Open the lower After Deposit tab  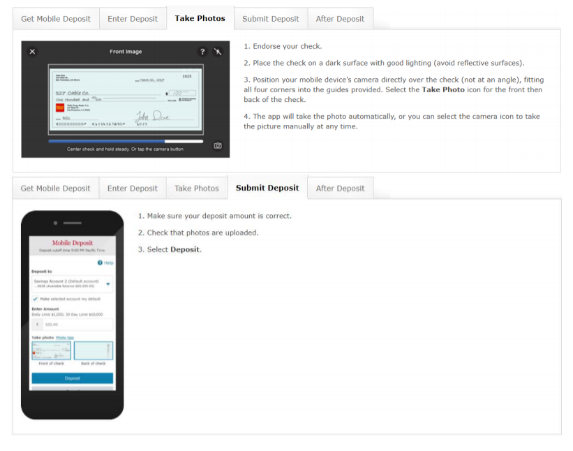(340, 188)
